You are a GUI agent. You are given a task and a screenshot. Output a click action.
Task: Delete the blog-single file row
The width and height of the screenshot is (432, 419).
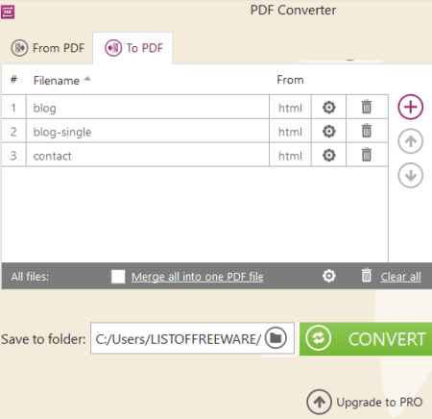(x=367, y=131)
